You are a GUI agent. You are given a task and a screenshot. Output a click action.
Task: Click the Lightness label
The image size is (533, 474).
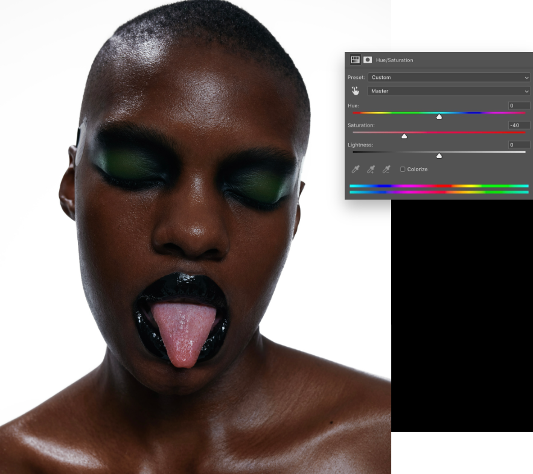click(360, 145)
